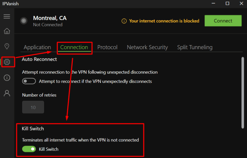The height and width of the screenshot is (158, 247).
Task: Go to Home via sidebar icon
Action: click(7, 31)
